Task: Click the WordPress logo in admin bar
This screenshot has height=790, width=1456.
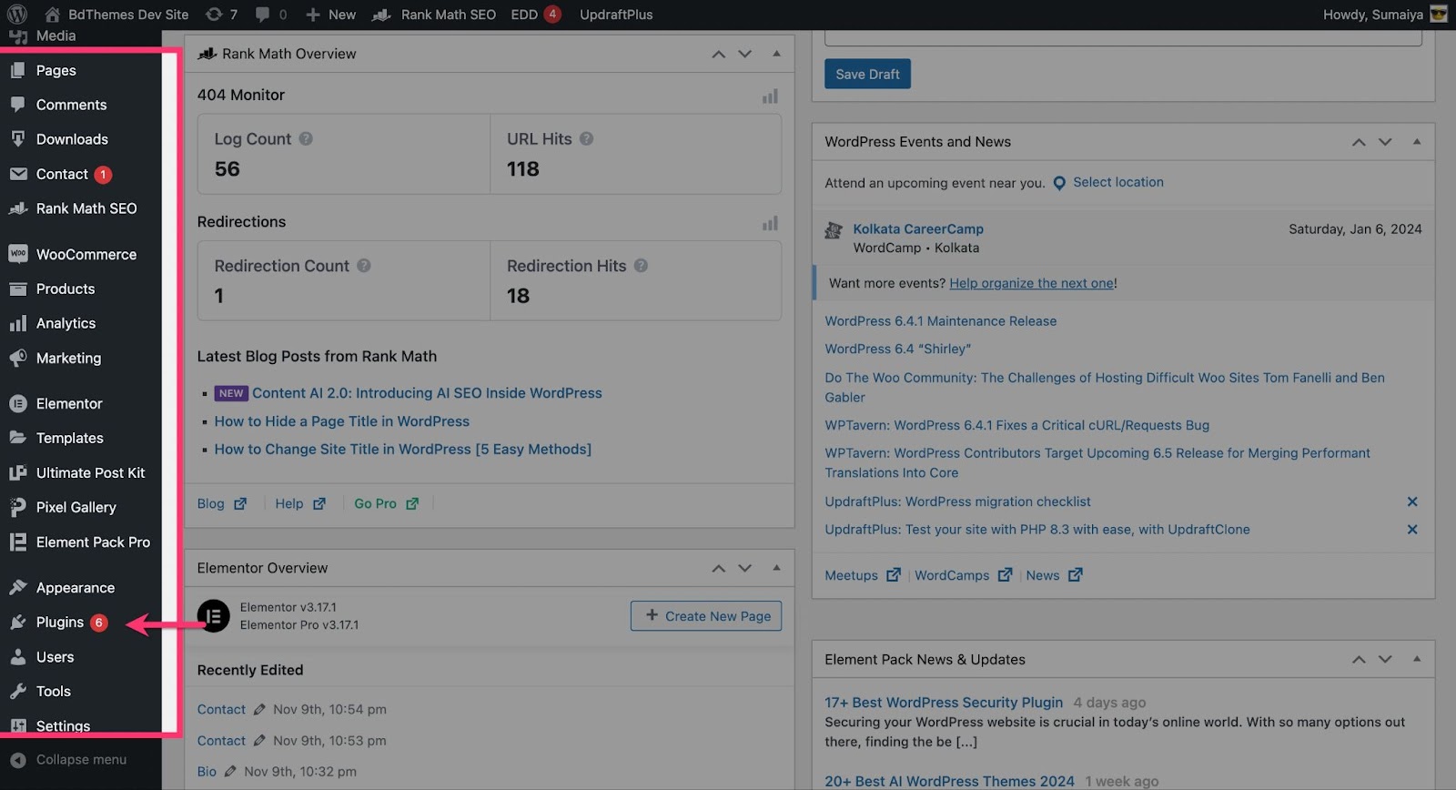Action: point(17,15)
